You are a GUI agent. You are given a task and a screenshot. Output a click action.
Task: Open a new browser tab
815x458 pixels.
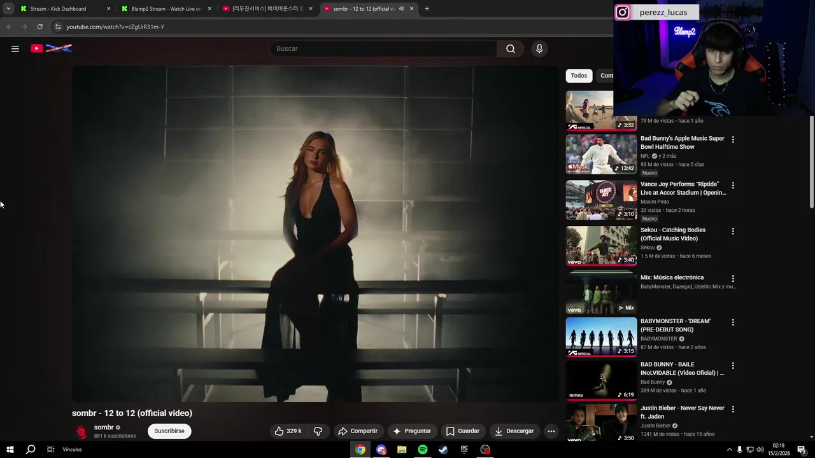point(427,9)
